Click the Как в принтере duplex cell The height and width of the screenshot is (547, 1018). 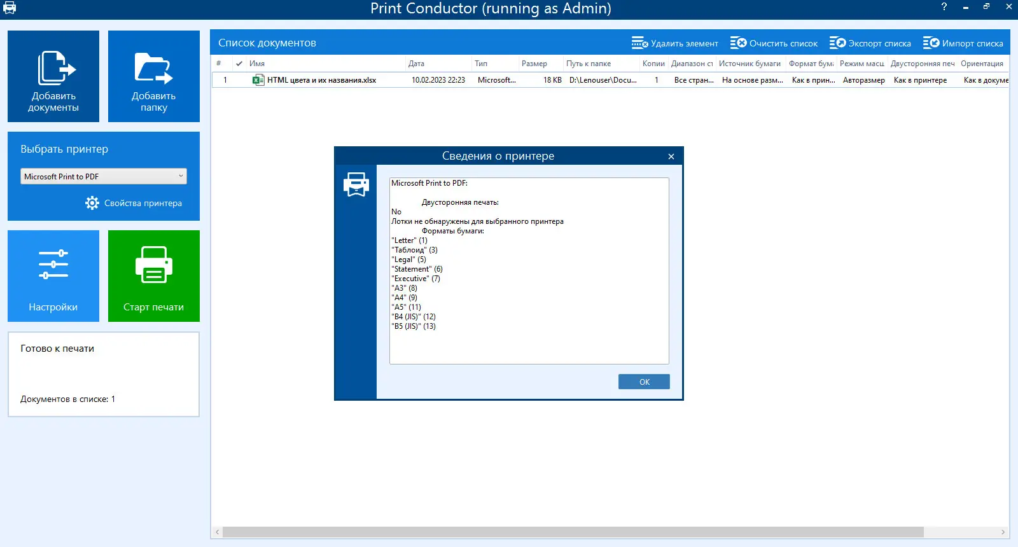point(920,80)
